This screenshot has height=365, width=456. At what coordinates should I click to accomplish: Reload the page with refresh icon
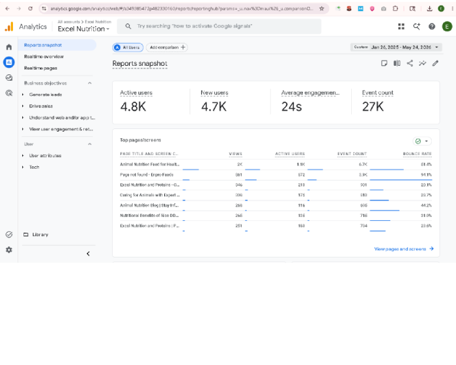click(30, 8)
